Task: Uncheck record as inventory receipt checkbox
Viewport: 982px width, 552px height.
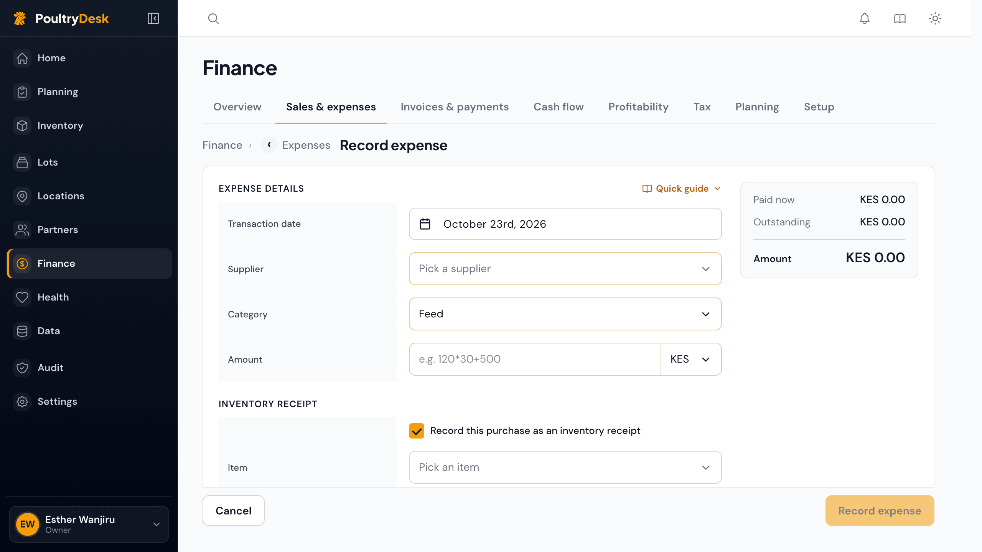Action: point(417,431)
